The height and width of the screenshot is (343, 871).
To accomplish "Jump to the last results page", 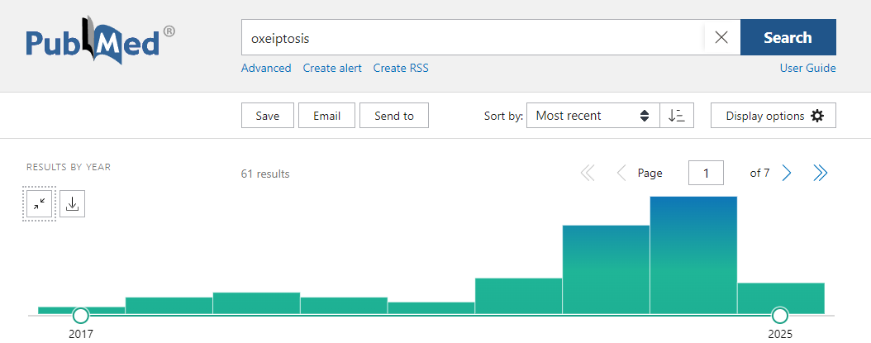I will click(x=820, y=173).
